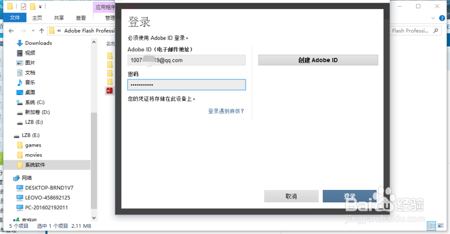Select drive 系统 (C:)

point(35,102)
